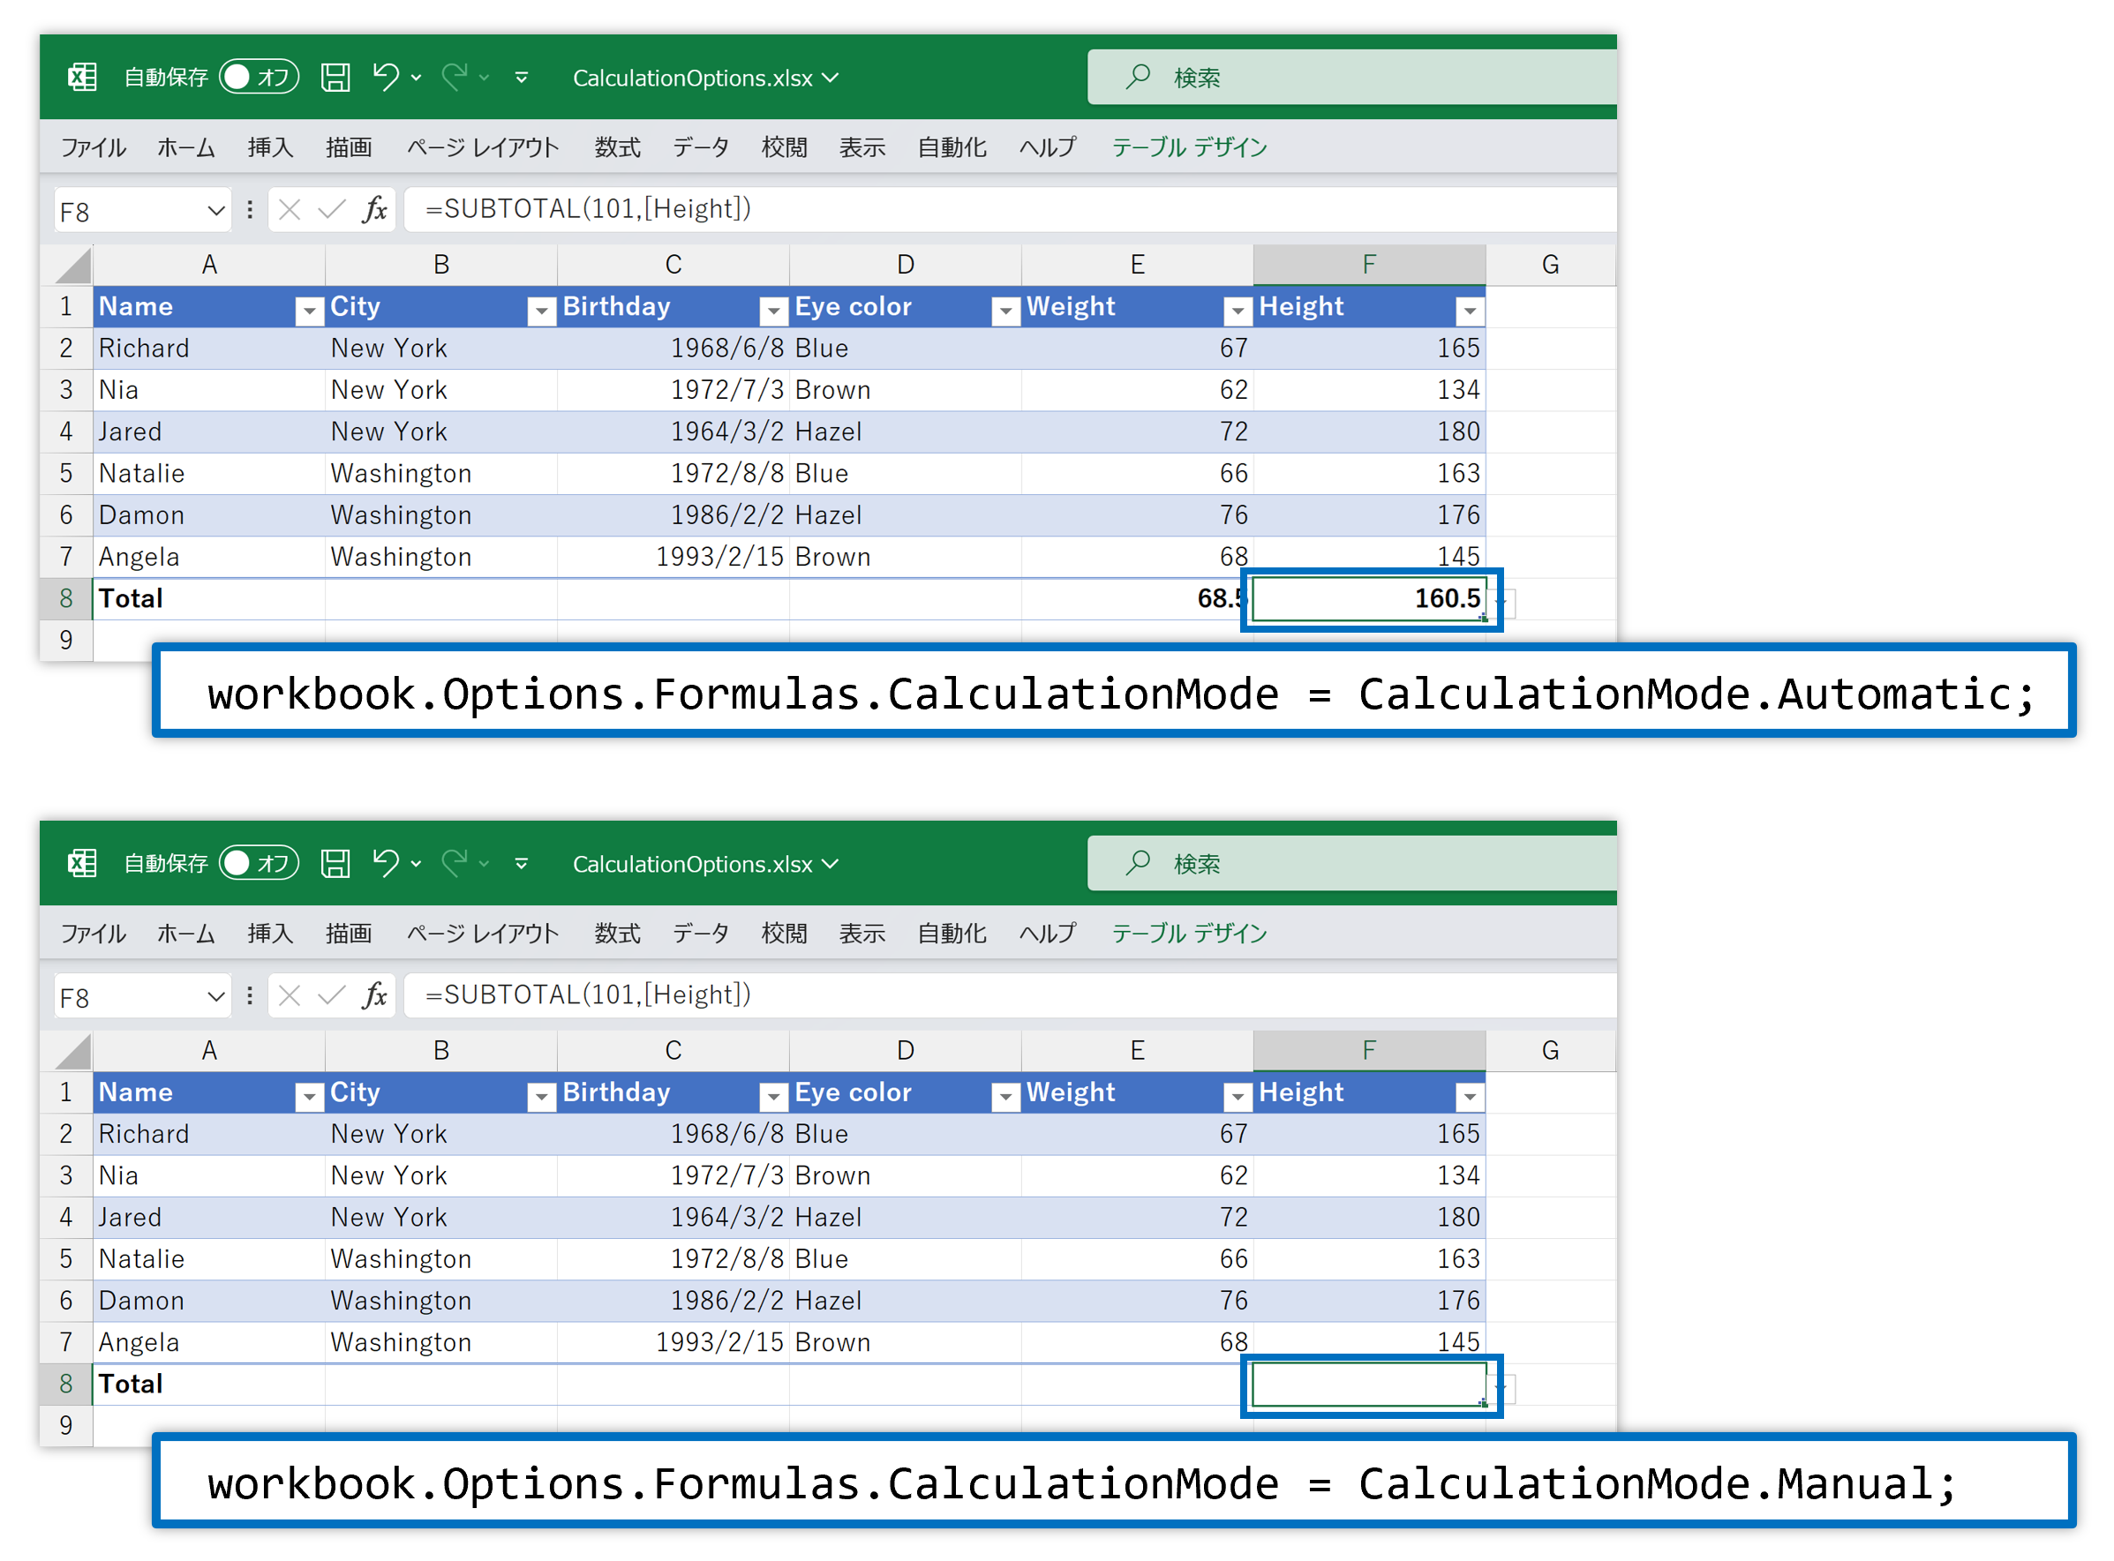Click the search magnifier icon in bottom window
2114x1561 pixels.
point(1138,863)
